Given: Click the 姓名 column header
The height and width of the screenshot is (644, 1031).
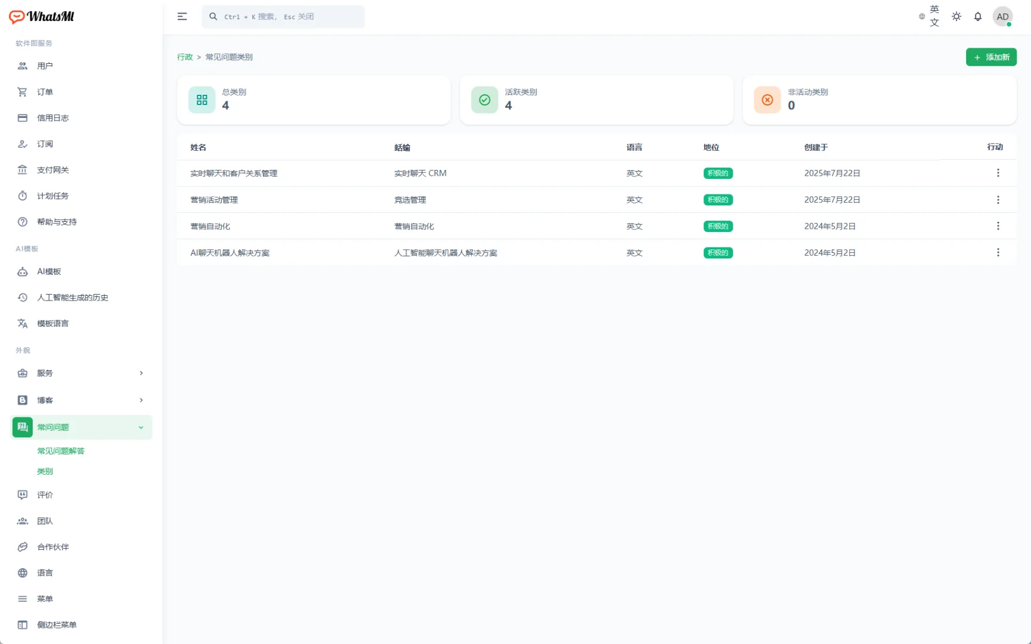Looking at the screenshot, I should pos(199,147).
